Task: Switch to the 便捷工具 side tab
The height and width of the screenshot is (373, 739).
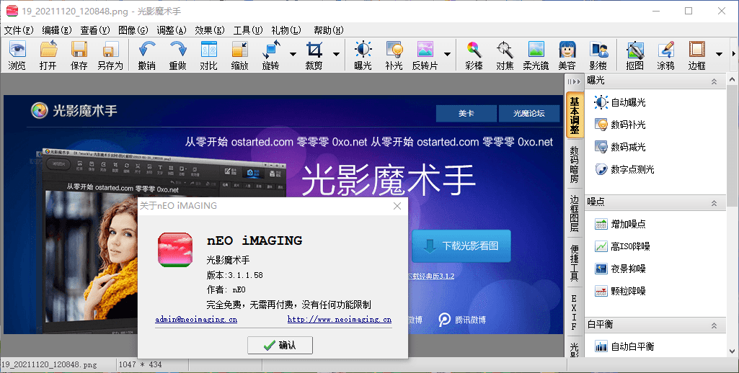Action: tap(575, 262)
